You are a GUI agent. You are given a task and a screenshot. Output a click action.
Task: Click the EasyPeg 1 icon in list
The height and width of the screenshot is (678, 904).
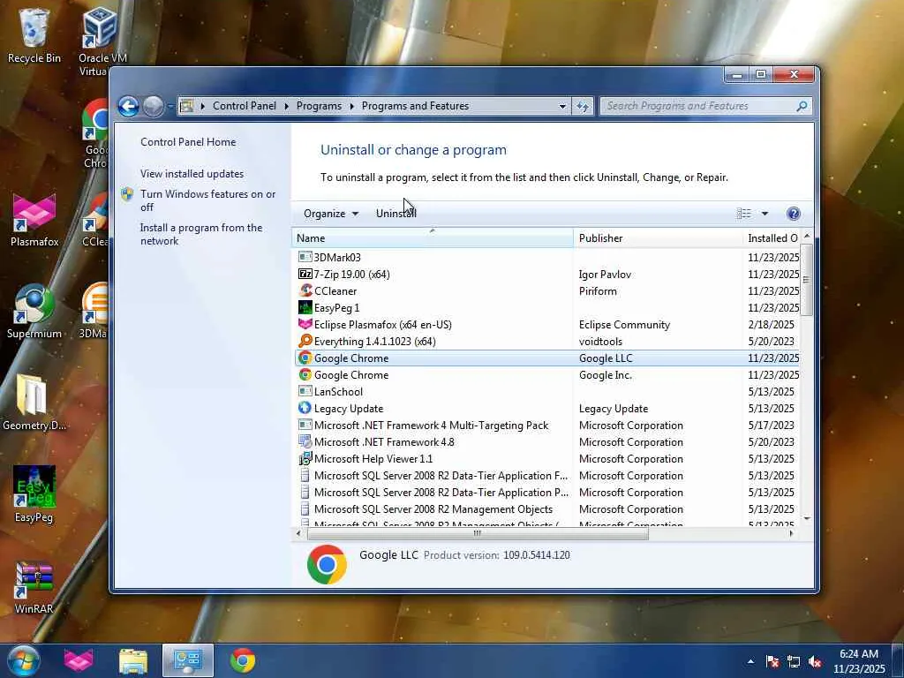pyautogui.click(x=305, y=307)
